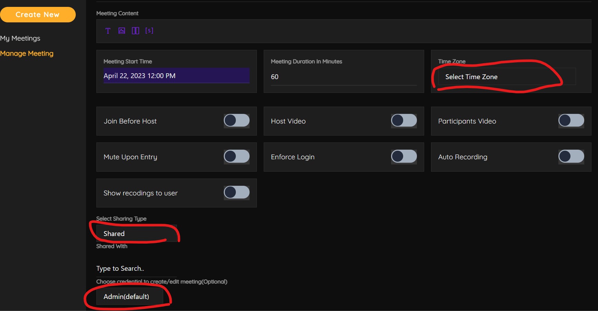Enable Show recodings to user toggle

237,193
